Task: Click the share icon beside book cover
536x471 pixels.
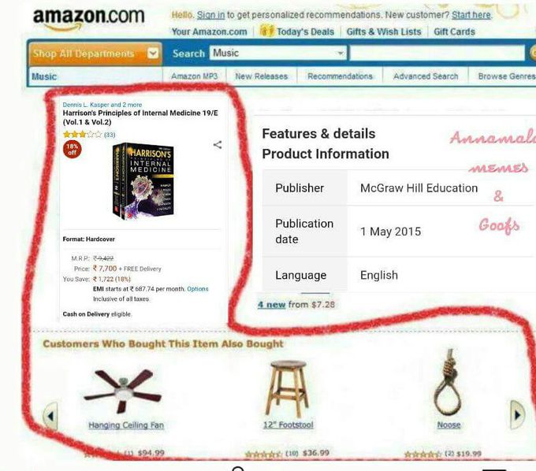Action: 218,145
